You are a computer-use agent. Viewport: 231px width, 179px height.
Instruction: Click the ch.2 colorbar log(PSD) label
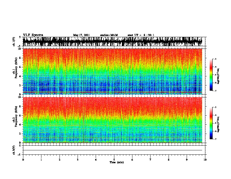(218, 124)
